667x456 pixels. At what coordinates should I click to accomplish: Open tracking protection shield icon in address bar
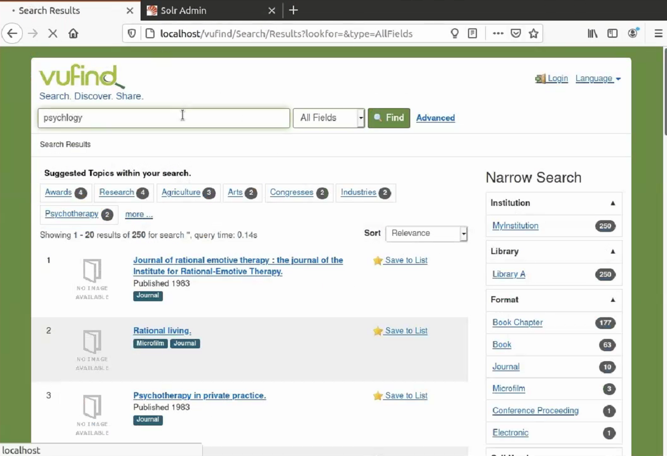(132, 34)
